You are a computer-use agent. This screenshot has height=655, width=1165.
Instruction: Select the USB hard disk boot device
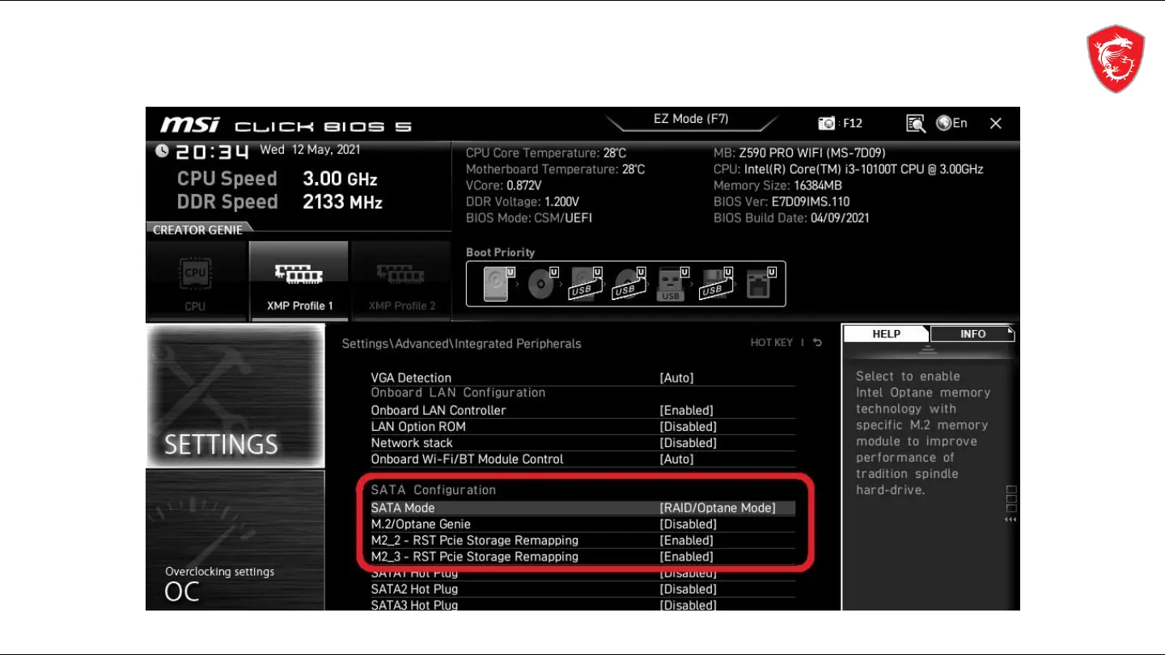[x=586, y=284]
